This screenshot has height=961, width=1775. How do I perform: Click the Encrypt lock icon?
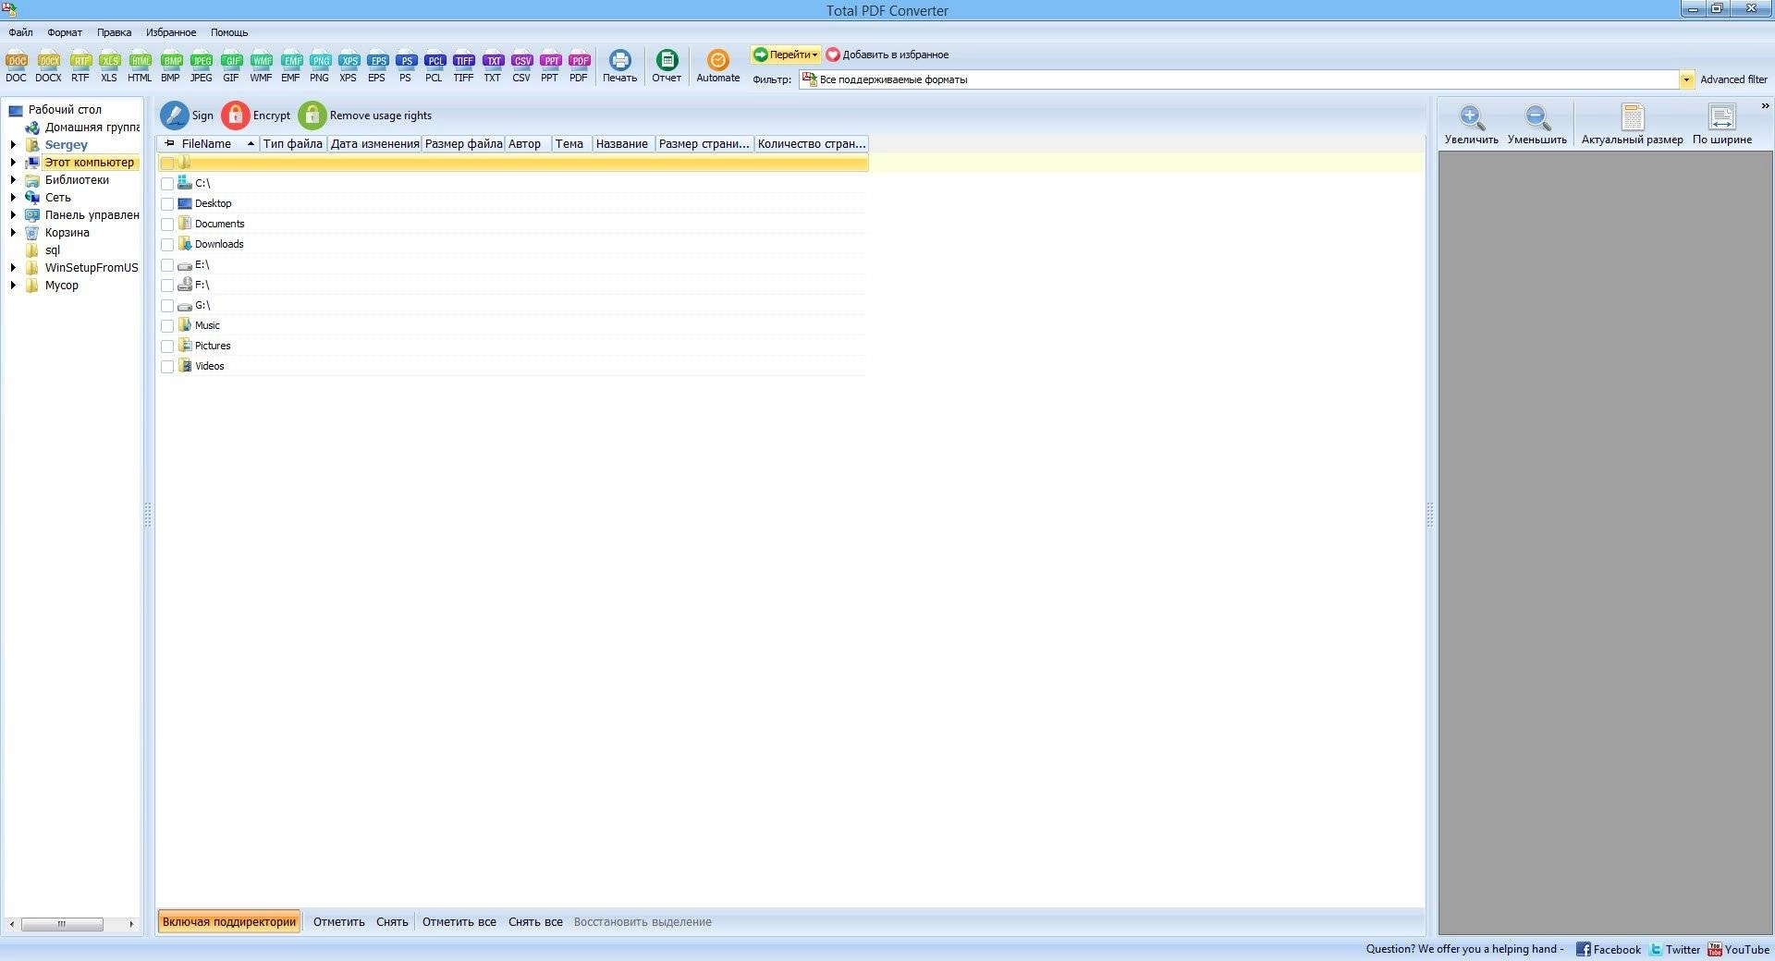[235, 116]
